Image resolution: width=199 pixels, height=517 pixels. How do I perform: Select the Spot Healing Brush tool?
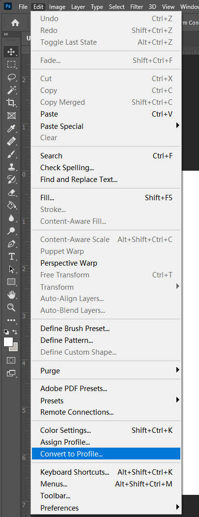tap(11, 141)
